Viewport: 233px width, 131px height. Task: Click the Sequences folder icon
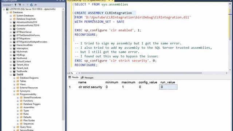coord(21,124)
